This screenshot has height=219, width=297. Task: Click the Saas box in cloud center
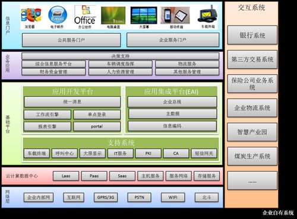pyautogui.click(x=122, y=176)
